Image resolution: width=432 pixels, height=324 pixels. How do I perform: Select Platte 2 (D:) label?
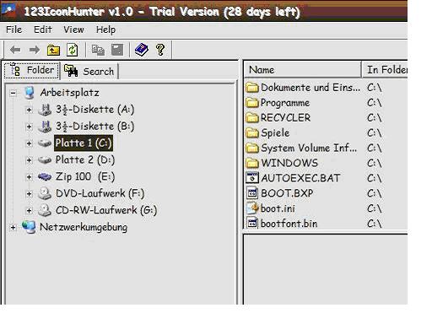point(85,160)
